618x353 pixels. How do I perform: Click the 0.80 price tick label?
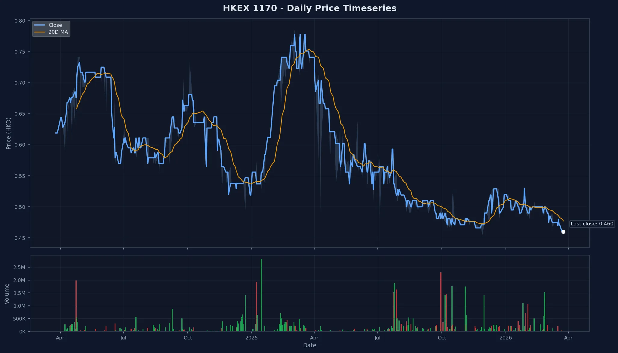[x=20, y=20]
